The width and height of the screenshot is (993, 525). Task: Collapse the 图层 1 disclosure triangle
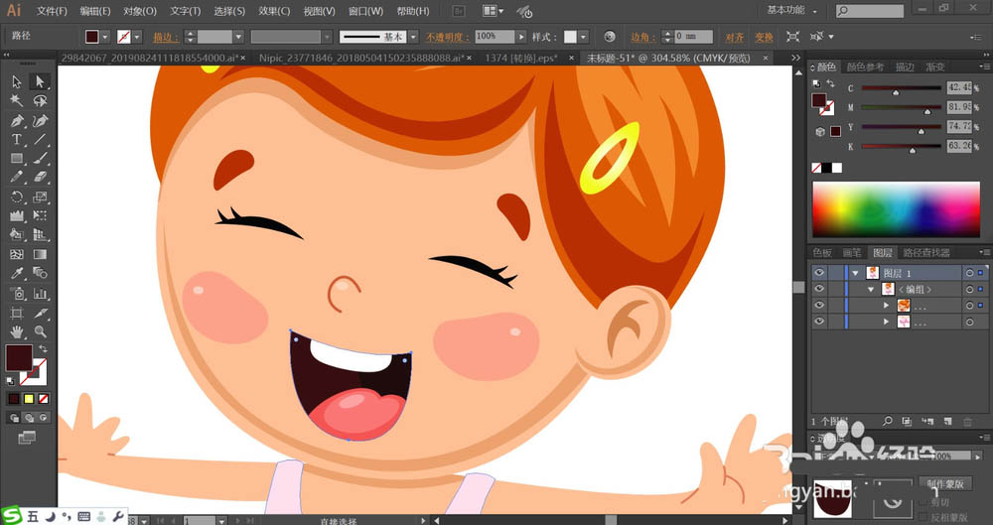(x=856, y=273)
